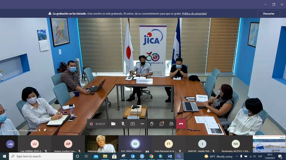Select Luis URBINA participant tile
The width and height of the screenshot is (286, 160).
click(35, 144)
